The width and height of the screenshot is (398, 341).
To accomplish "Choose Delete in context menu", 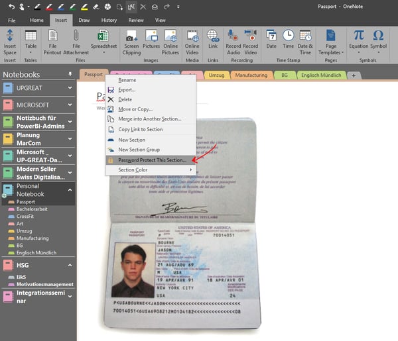I will [151, 99].
